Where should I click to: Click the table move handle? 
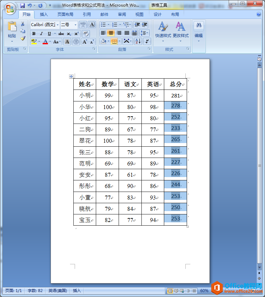click(71, 77)
